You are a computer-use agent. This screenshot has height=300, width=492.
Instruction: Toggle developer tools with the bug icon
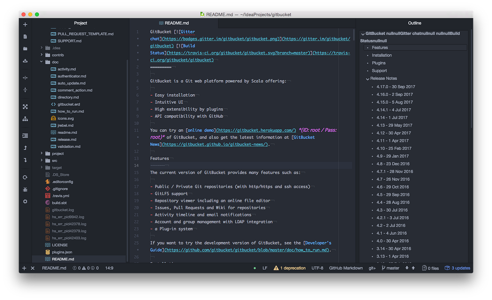pos(25,190)
